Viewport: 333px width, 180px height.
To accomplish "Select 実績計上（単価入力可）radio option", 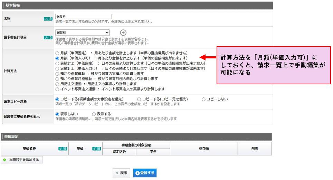I will [x=57, y=69].
